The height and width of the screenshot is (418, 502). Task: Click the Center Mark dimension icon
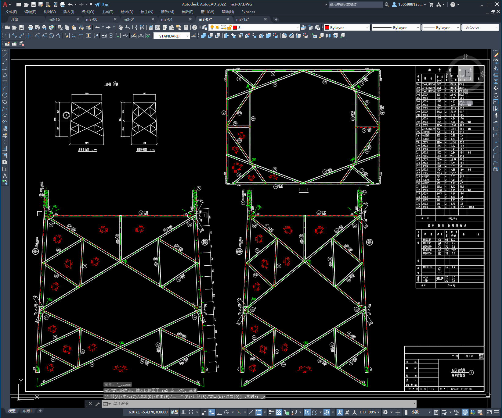point(111,36)
